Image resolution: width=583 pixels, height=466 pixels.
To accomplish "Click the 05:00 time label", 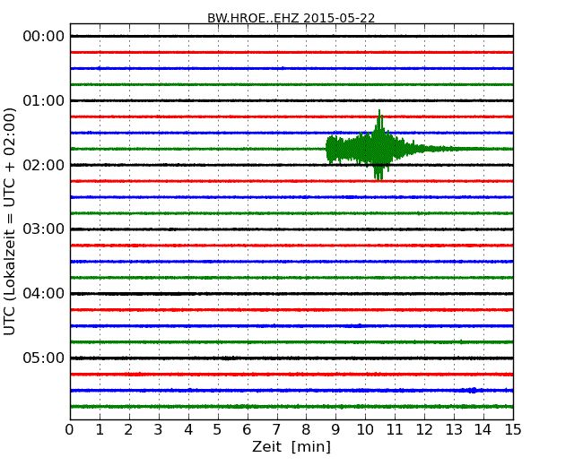I will (x=44, y=358).
